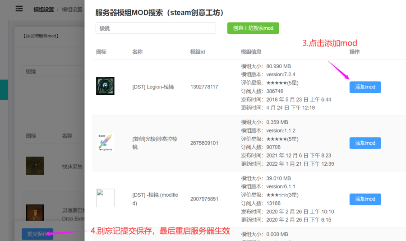406x241 pixels.
Task: Click the 提交保存 button in background page
Action: point(37,234)
